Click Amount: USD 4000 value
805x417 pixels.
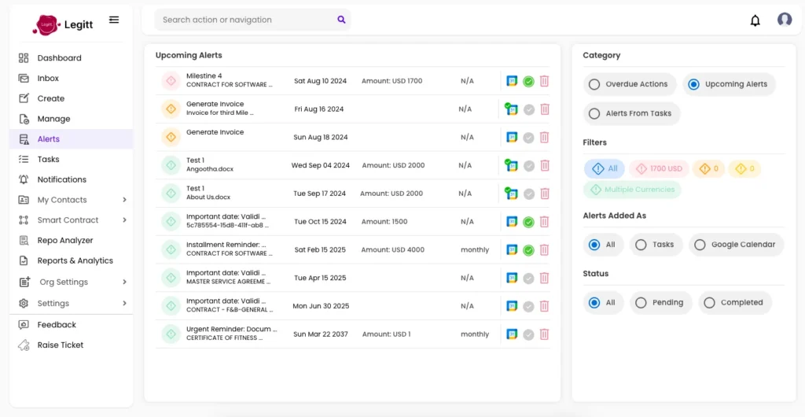point(393,249)
